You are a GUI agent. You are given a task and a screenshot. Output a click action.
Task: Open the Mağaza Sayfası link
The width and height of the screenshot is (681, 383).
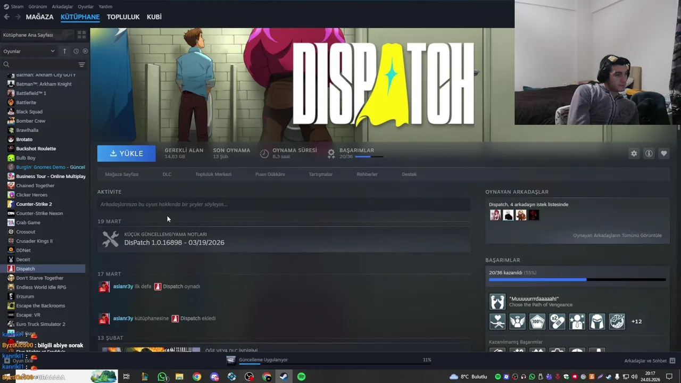click(122, 174)
